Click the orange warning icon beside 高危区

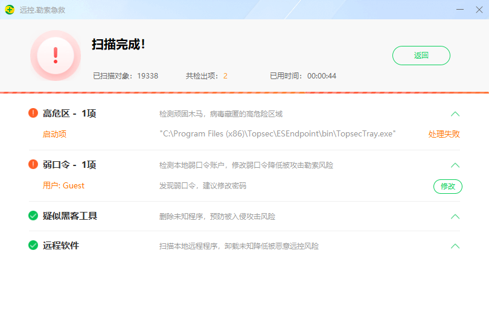pos(33,114)
